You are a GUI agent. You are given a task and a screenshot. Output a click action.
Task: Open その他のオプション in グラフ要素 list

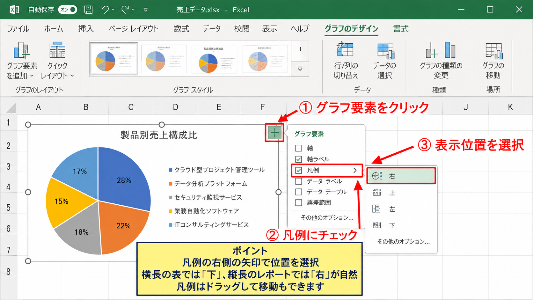(x=327, y=218)
